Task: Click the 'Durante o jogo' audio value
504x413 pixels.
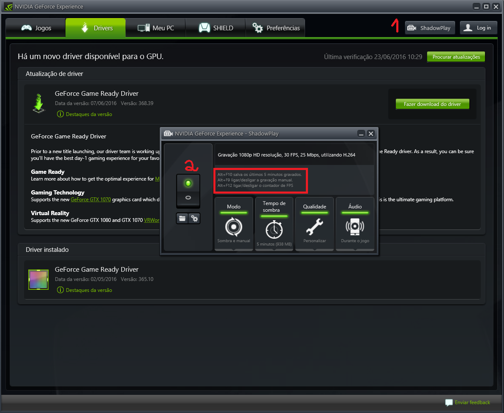Action: tap(355, 241)
